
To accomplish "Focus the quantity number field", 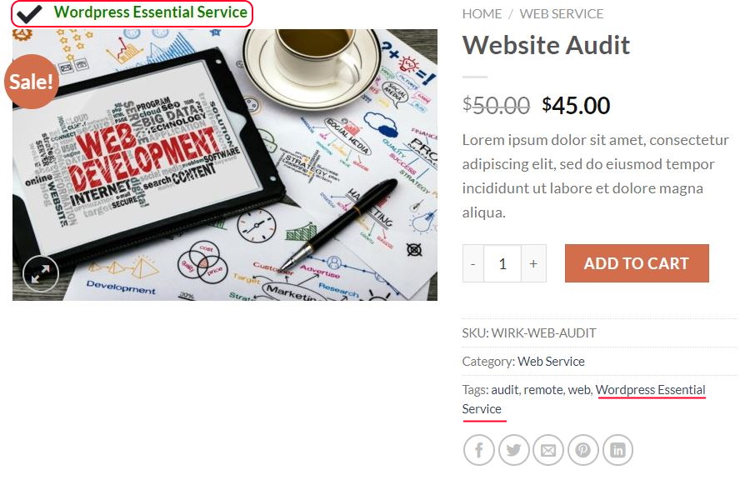I will click(502, 263).
